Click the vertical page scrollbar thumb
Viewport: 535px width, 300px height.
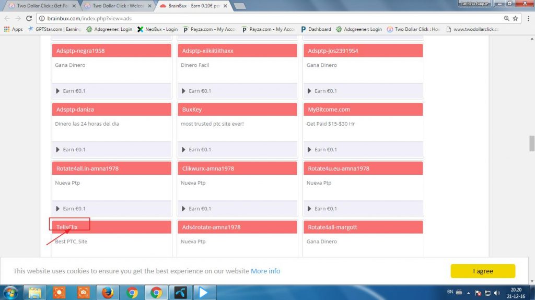click(531, 143)
